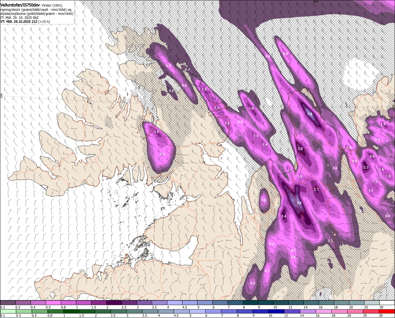
Task: Click the '(+15 h)' forecast offset text
Action: coord(44,22)
